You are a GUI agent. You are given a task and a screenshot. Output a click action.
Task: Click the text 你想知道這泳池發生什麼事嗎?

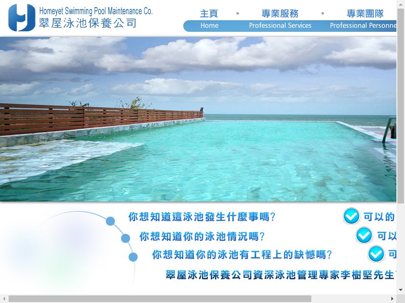point(201,217)
